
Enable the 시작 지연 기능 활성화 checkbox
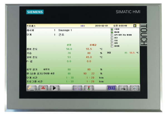(112, 35)
